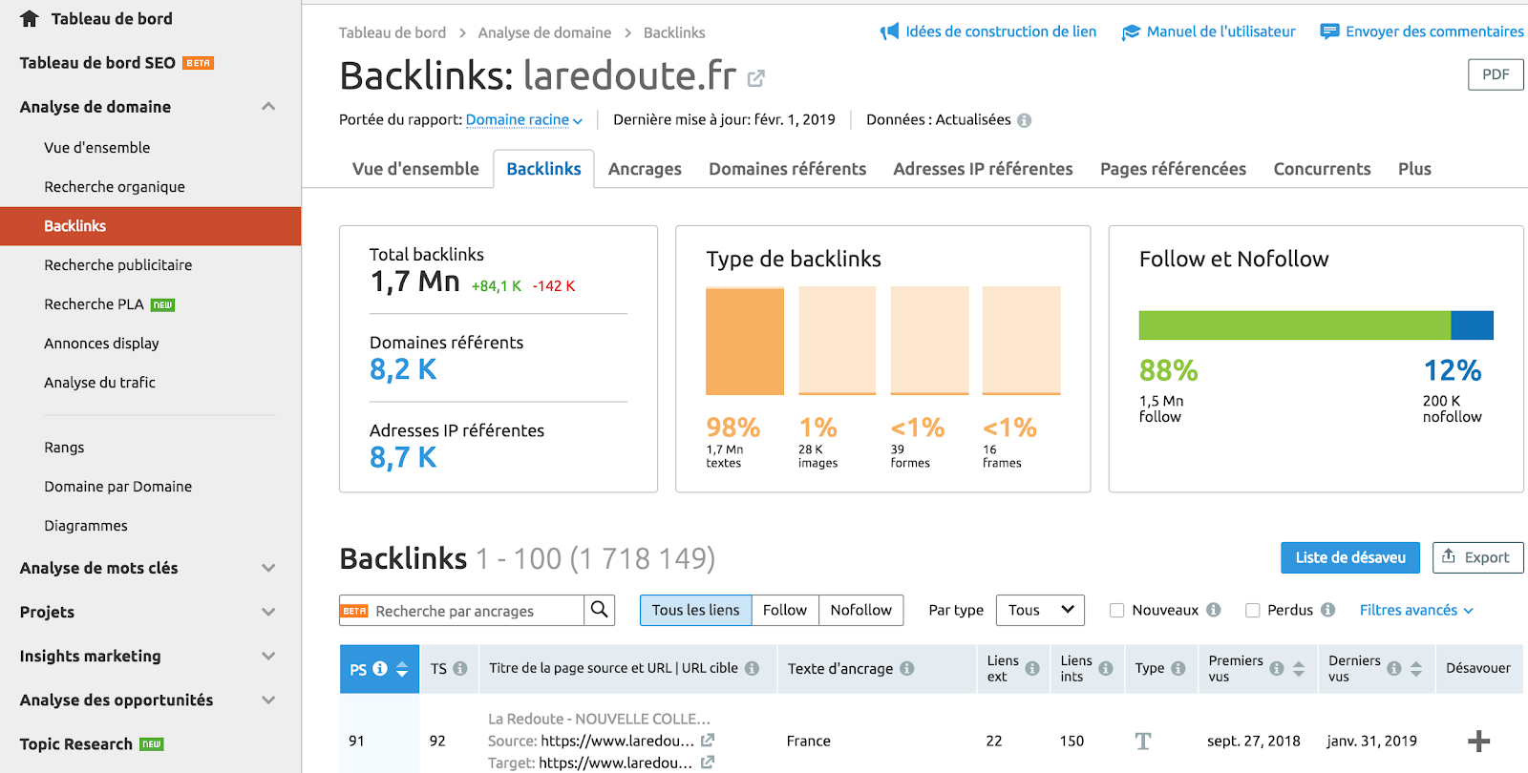The image size is (1528, 773).
Task: Check the Perdus checkbox
Action: [1252, 610]
